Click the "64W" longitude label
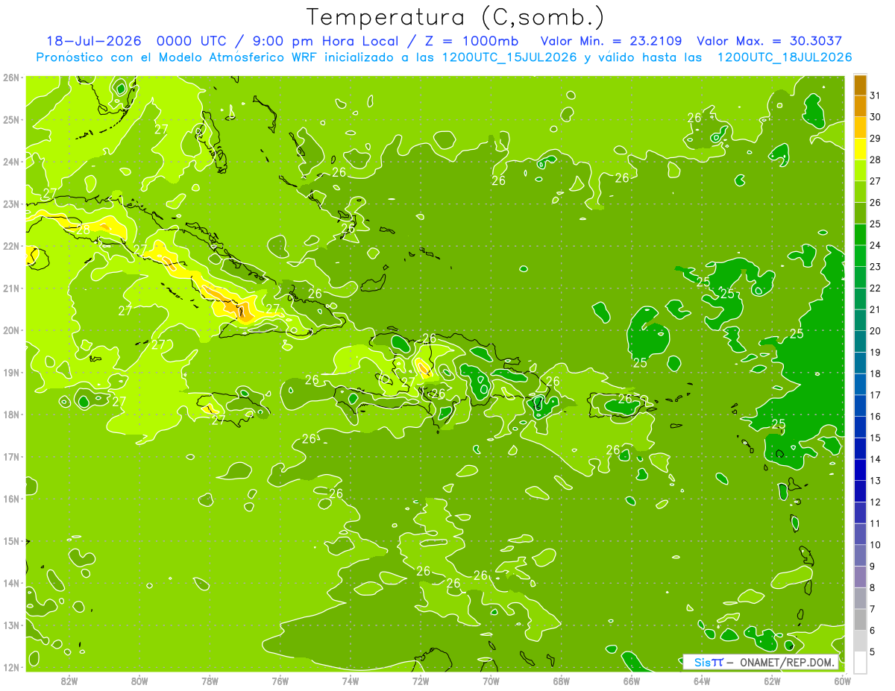895x691 pixels. [x=702, y=681]
